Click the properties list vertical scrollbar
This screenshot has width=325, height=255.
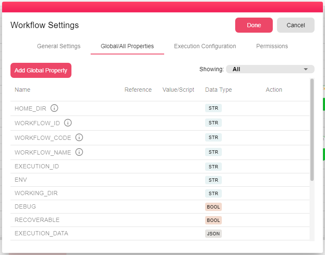pyautogui.click(x=312, y=130)
